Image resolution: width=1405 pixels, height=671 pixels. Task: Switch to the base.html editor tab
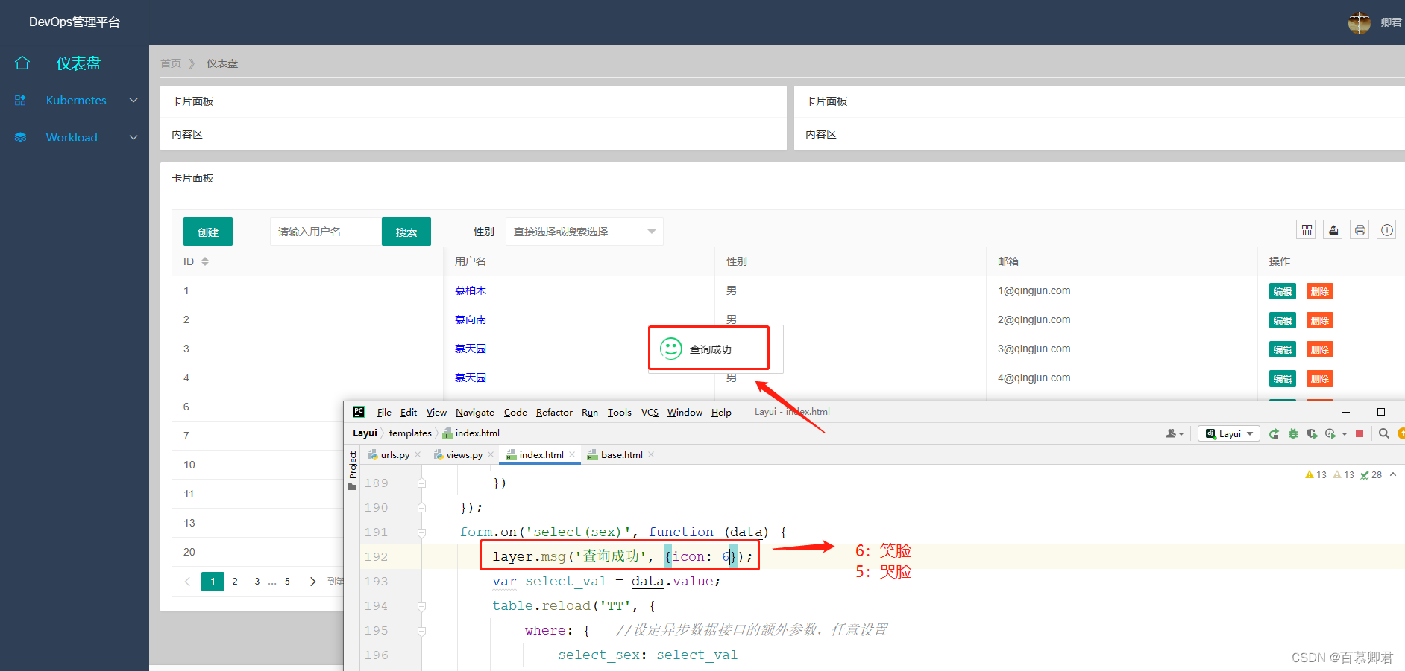(x=621, y=454)
